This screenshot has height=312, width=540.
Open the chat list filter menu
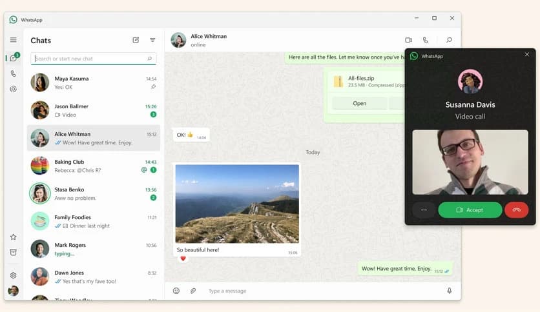pos(152,40)
